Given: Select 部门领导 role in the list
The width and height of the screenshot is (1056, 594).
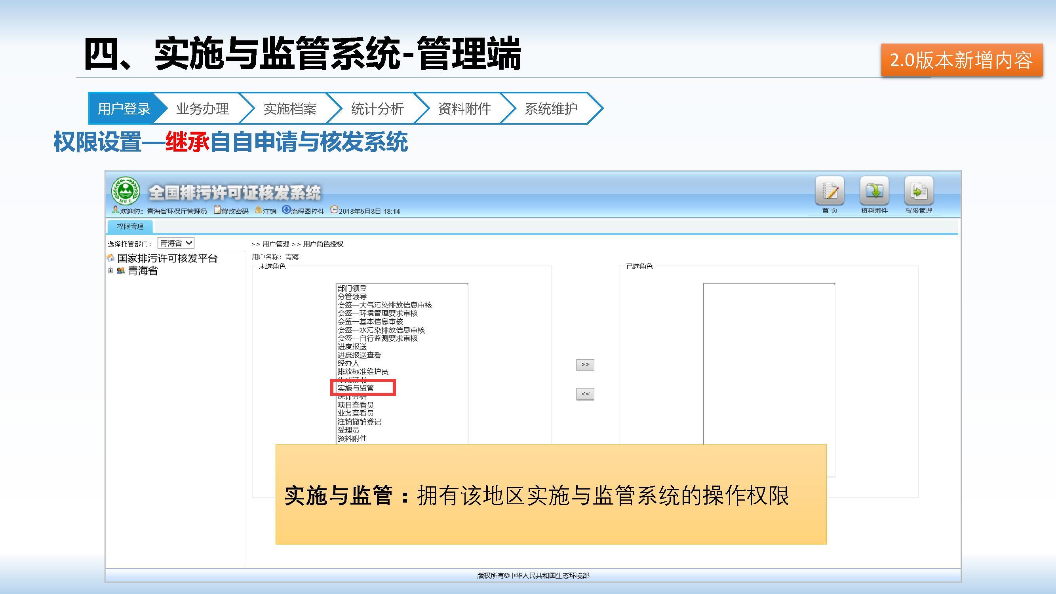Looking at the screenshot, I should point(352,288).
